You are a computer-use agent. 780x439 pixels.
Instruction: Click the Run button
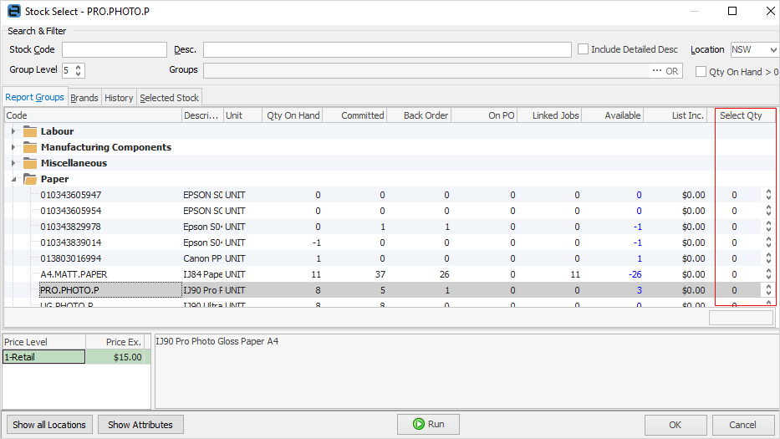[428, 424]
